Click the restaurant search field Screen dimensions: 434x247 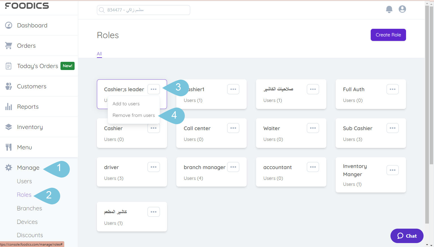click(143, 10)
